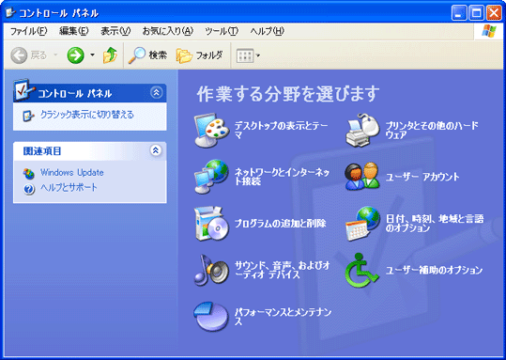This screenshot has height=360, width=506.
Task: Open the ツール(T) menu
Action: (222, 31)
